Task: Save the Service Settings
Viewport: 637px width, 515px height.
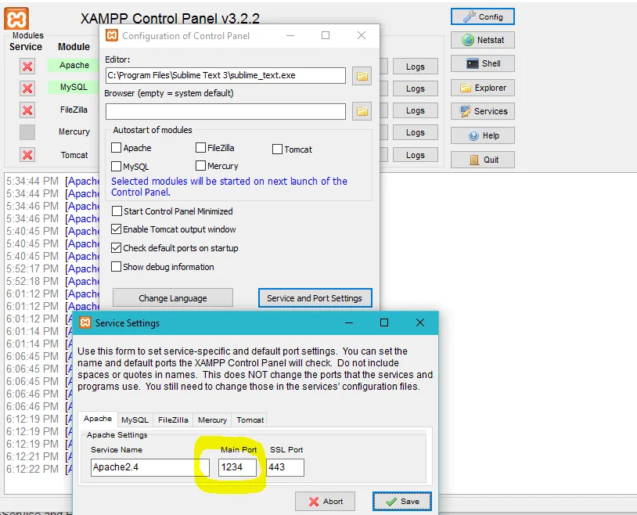Action: click(x=401, y=501)
